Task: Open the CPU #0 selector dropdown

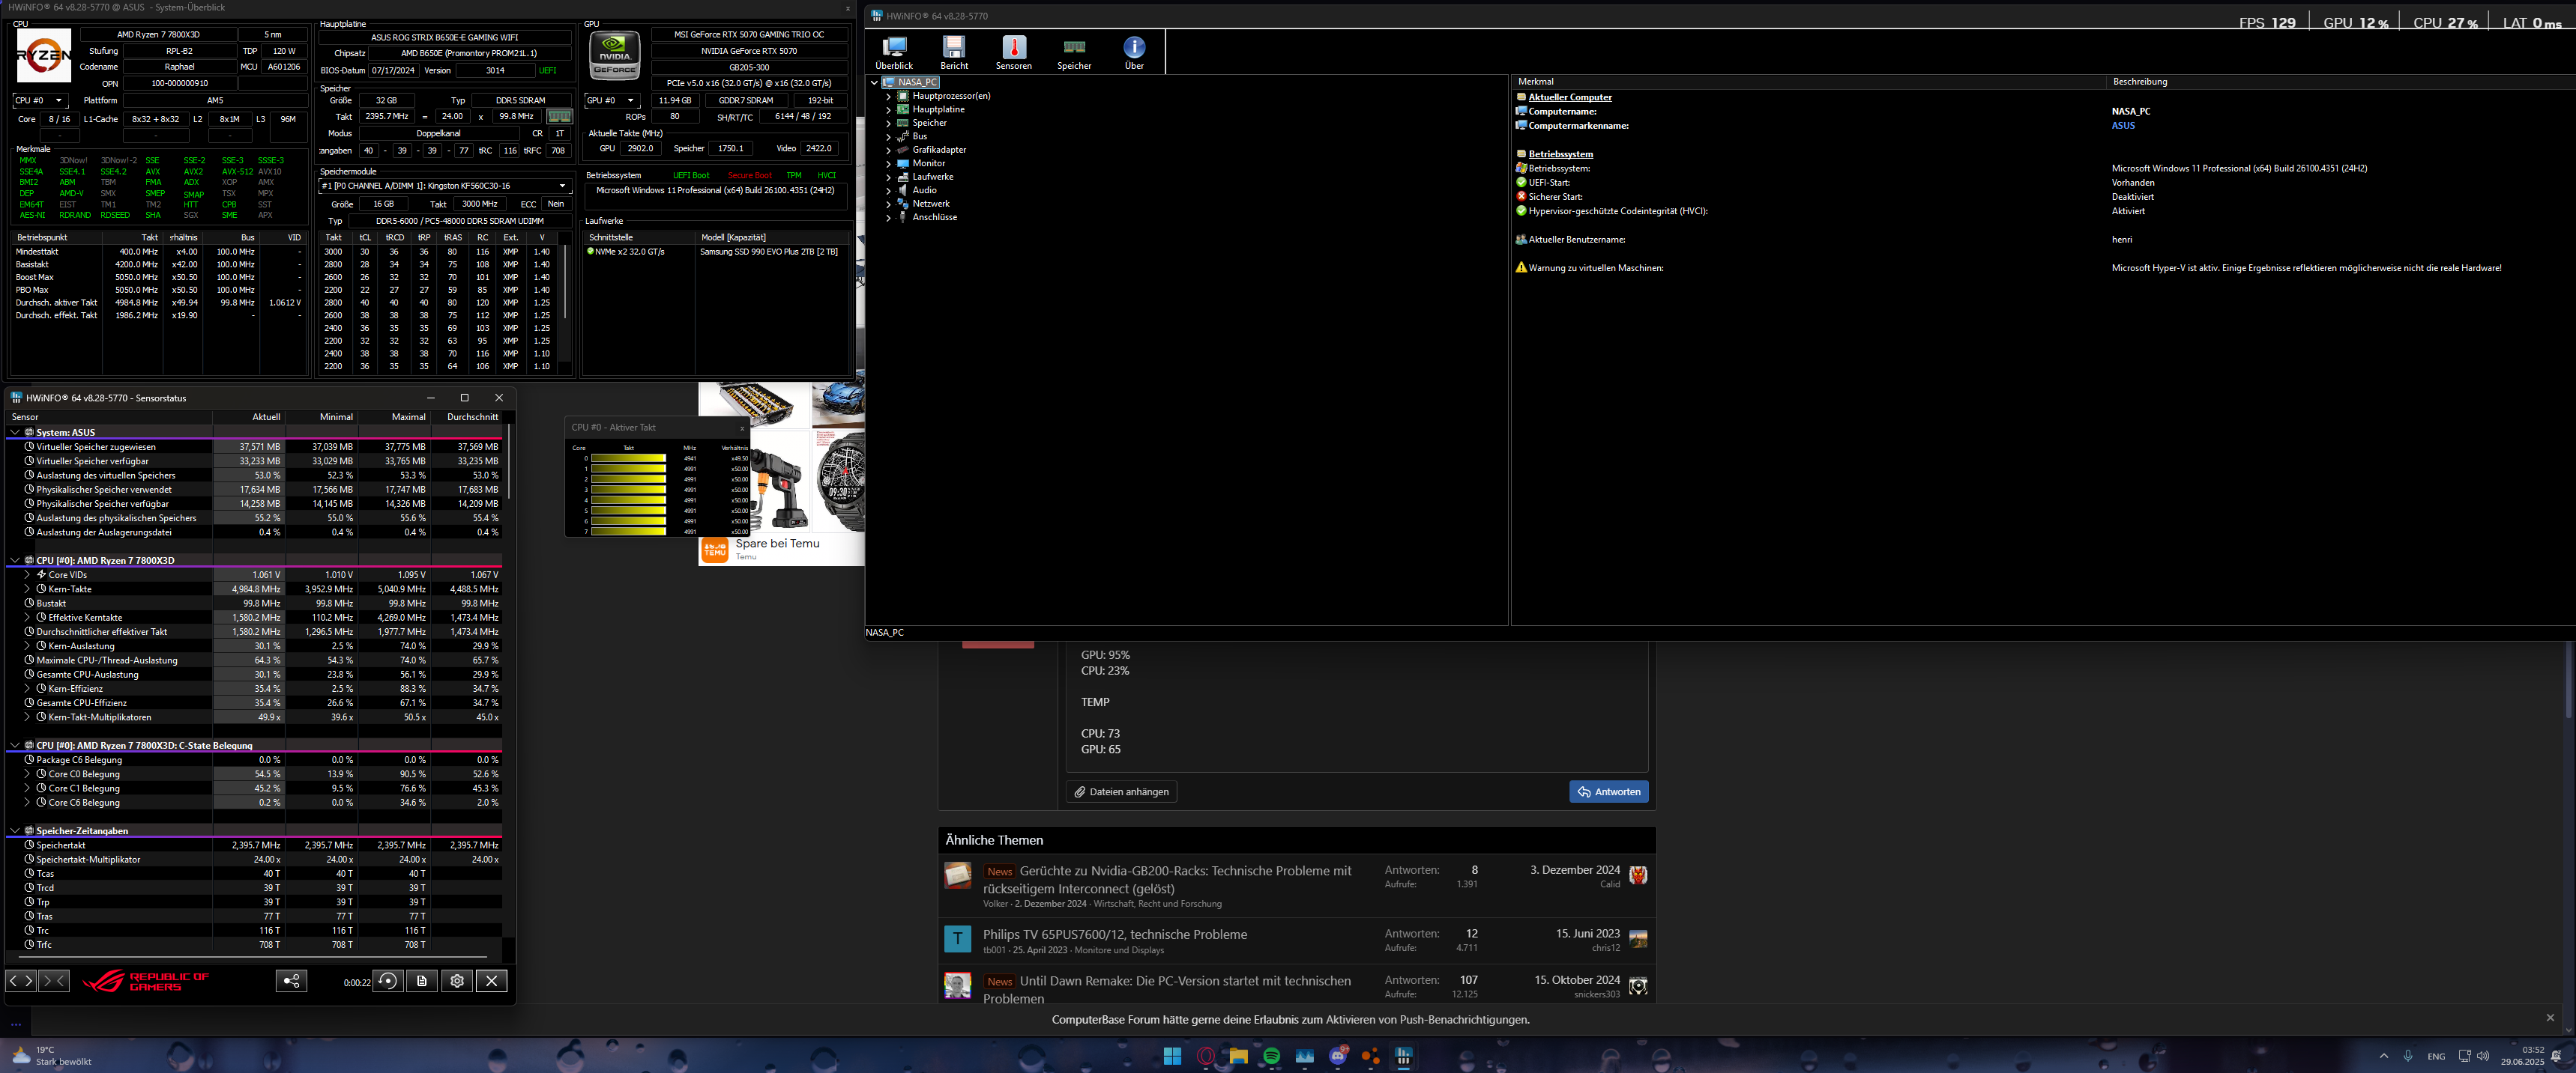Action: click(39, 101)
